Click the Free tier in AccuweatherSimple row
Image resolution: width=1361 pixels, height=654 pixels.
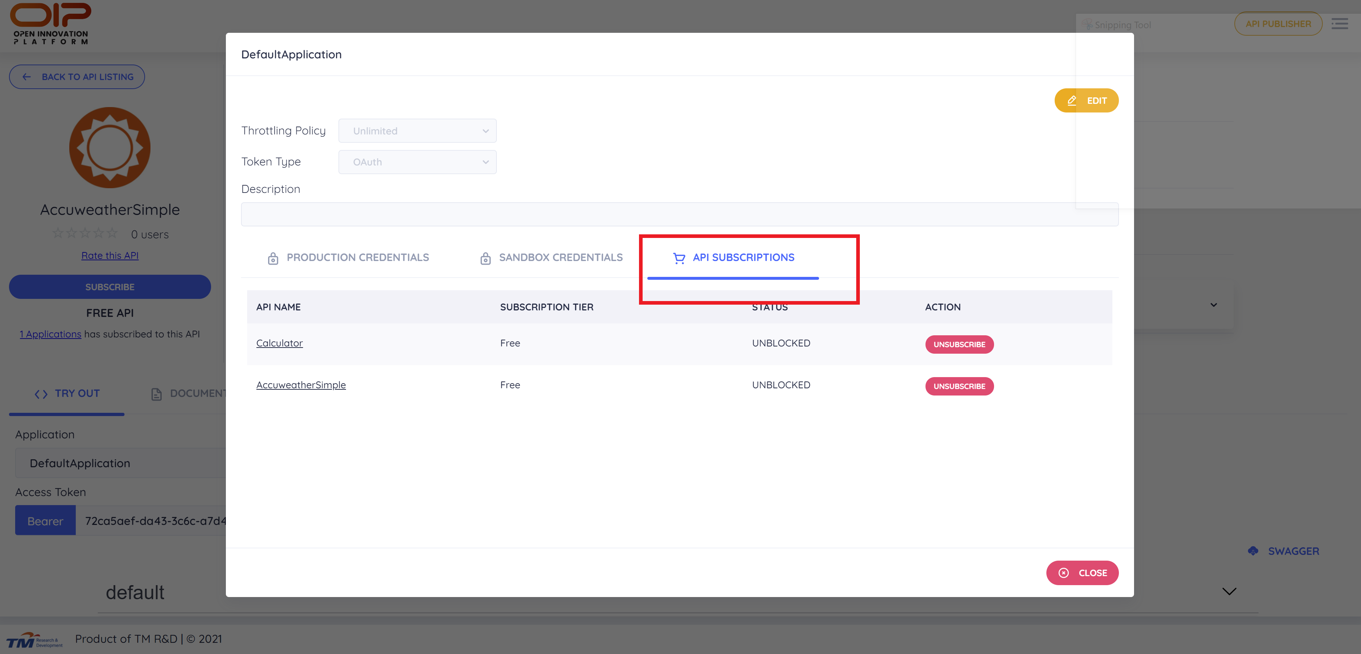(510, 385)
